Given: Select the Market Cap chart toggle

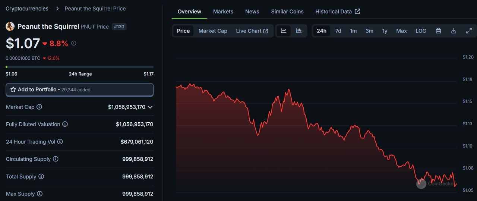Looking at the screenshot, I should [213, 31].
